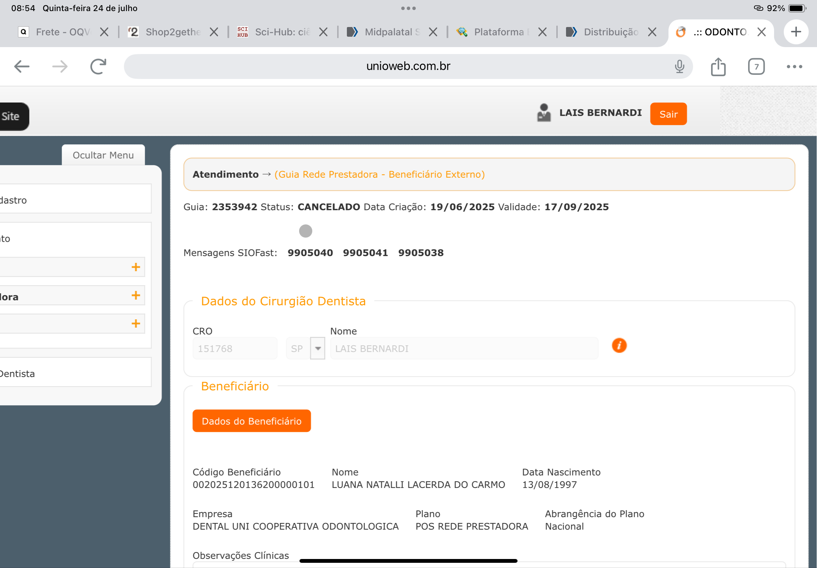Expand the bold sidebar item ending in 'lora'
The width and height of the screenshot is (817, 568).
click(135, 295)
